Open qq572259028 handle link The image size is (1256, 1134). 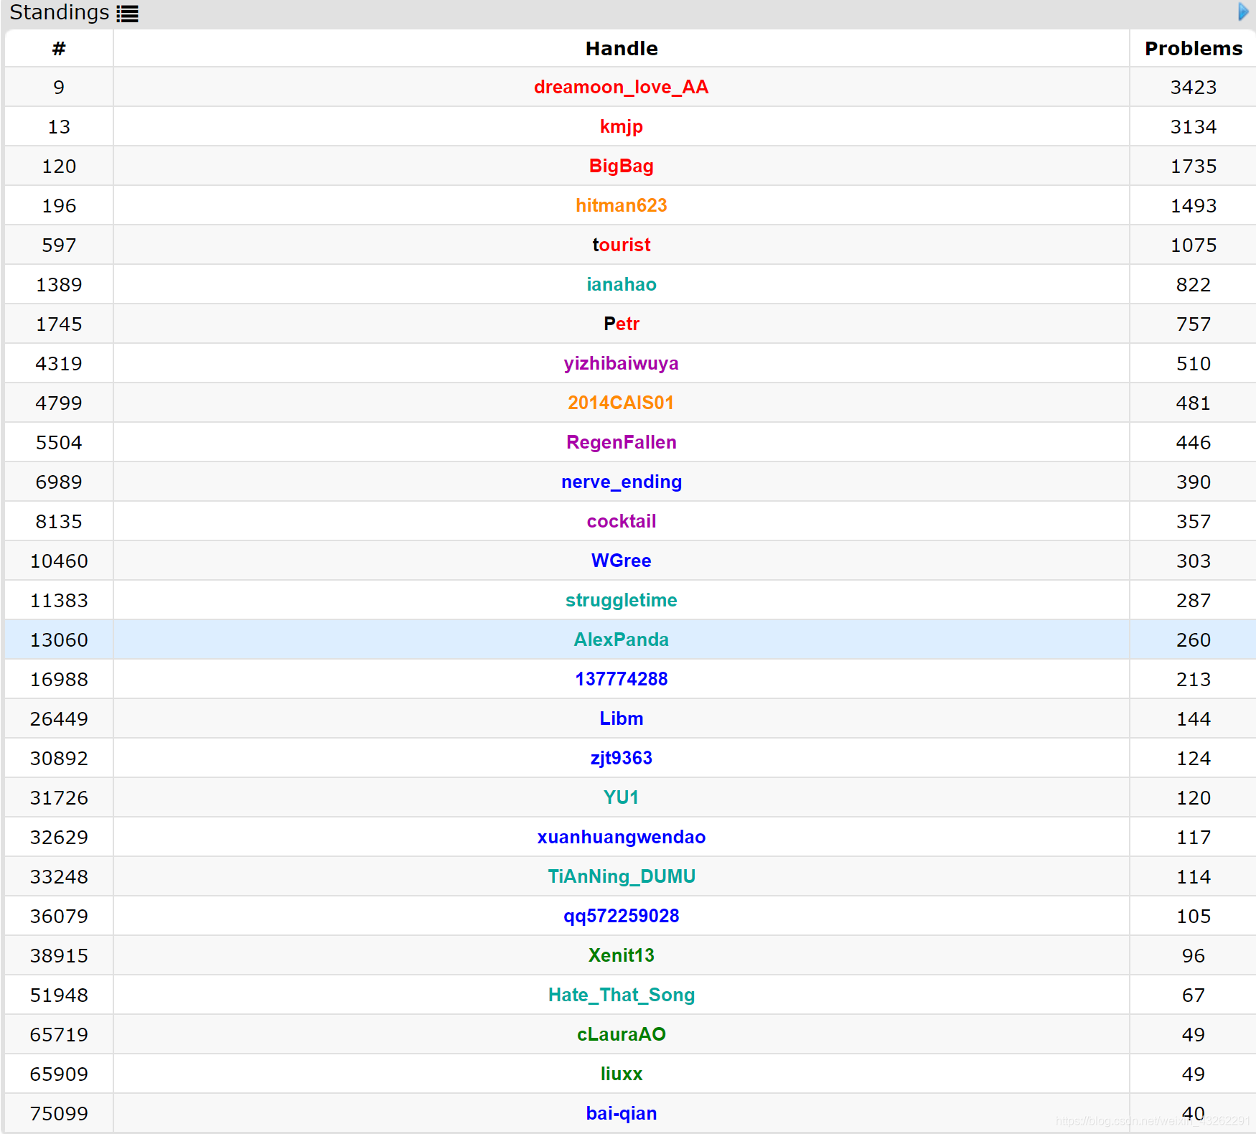pyautogui.click(x=621, y=917)
